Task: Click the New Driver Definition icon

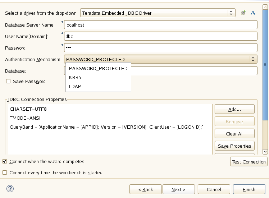Action: [243, 13]
